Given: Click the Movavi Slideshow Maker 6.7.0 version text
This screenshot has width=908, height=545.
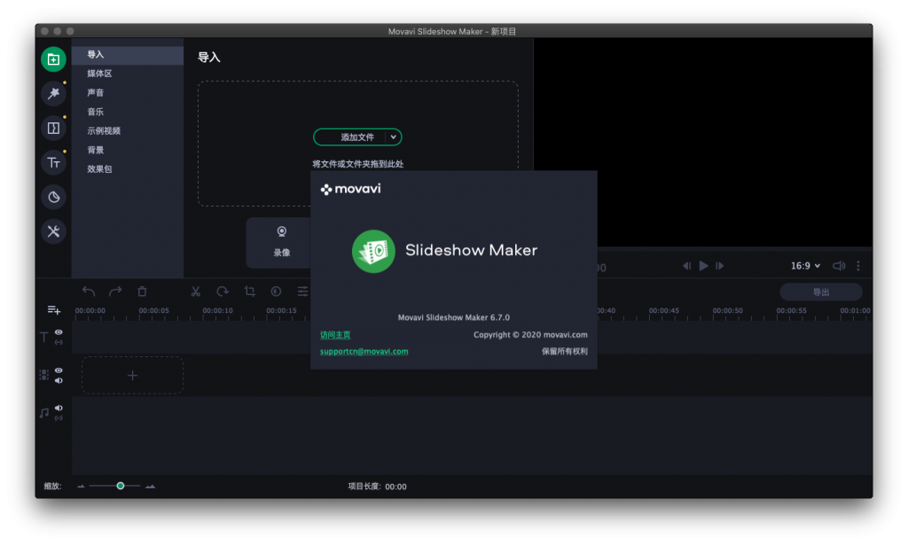Looking at the screenshot, I should 454,317.
